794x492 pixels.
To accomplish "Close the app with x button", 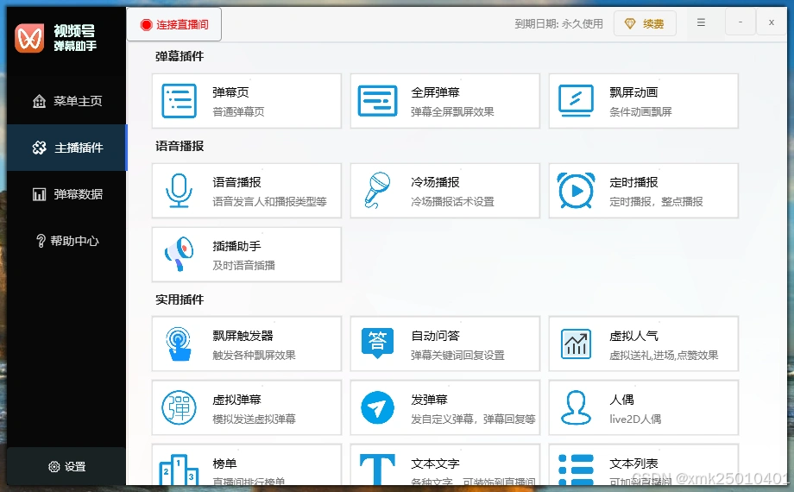I will click(772, 22).
